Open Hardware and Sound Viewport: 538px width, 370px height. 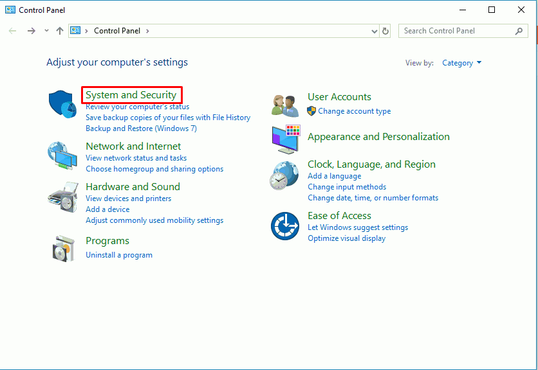133,187
